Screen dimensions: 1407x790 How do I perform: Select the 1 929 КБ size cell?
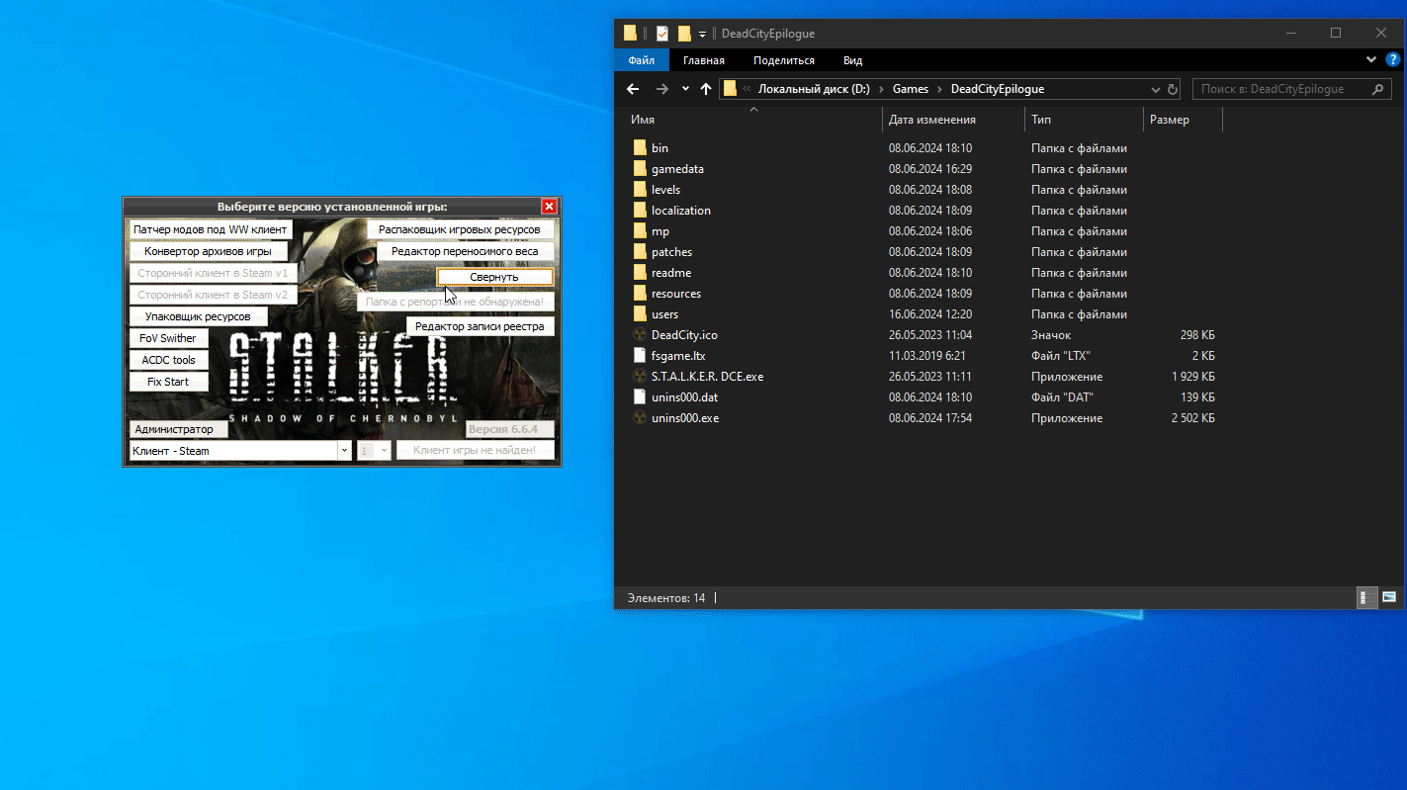[1193, 377]
